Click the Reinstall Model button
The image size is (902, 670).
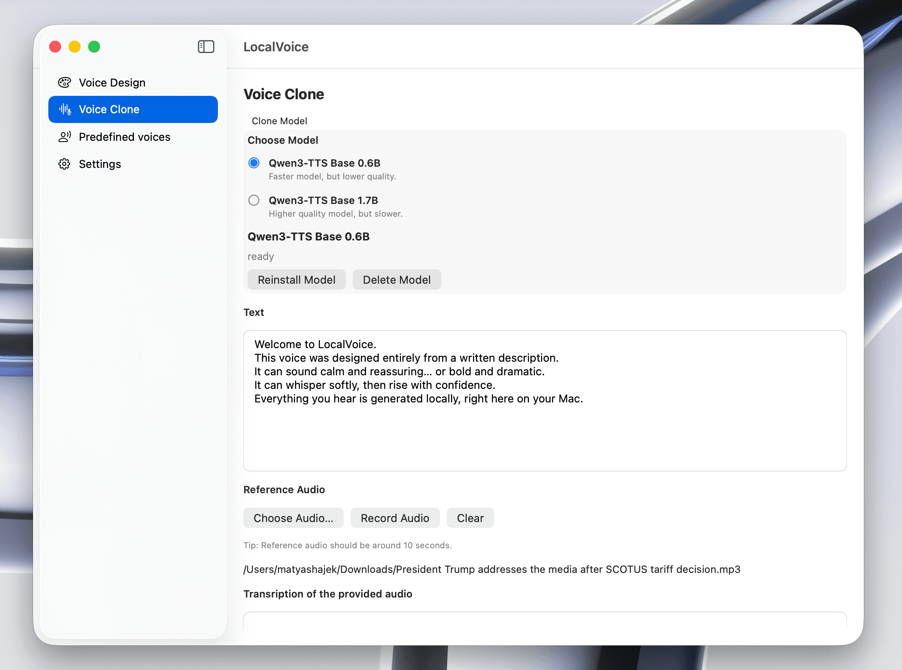click(x=296, y=279)
